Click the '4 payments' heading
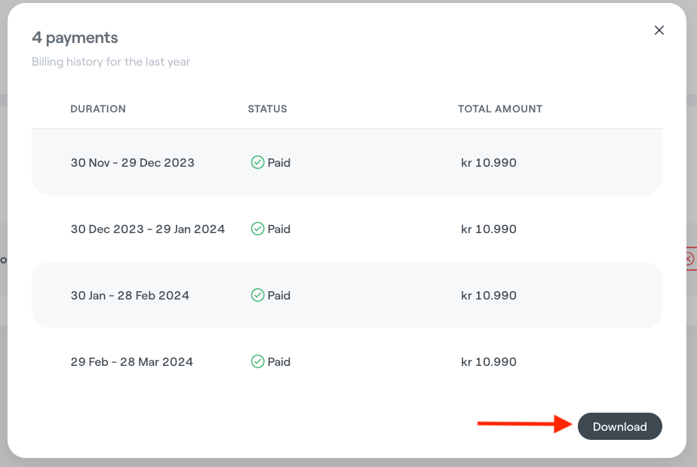697x467 pixels. point(75,38)
